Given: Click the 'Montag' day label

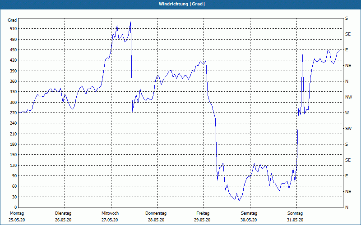Looking at the screenshot, I should (x=17, y=213).
